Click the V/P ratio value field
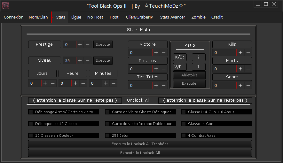This screenshot has height=163, width=283. click(199, 67)
